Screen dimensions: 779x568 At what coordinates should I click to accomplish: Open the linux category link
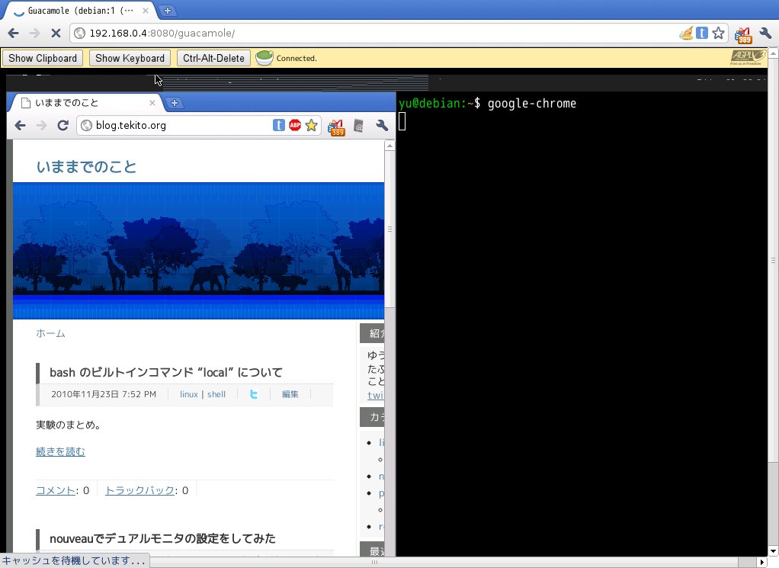click(189, 394)
